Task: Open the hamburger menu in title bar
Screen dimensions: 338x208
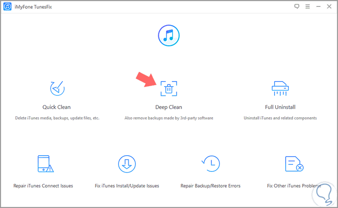Action: pyautogui.click(x=307, y=6)
